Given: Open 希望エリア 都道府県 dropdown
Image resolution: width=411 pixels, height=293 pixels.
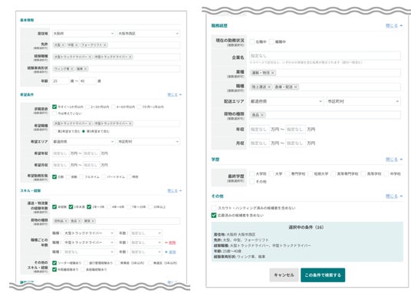Looking at the screenshot, I should [x=84, y=142].
